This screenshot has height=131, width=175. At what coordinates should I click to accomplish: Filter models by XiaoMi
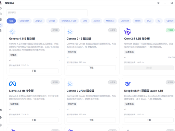pyautogui.click(x=96, y=21)
